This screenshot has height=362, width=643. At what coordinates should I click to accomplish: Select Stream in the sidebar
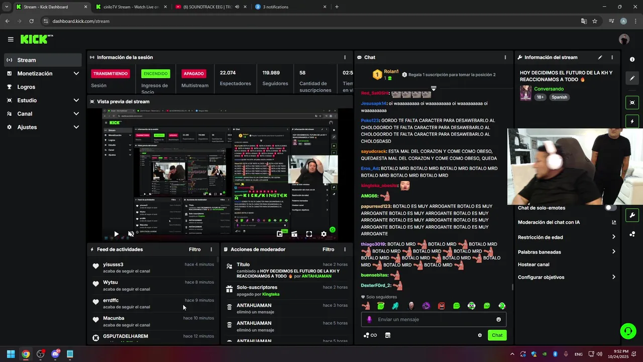click(43, 60)
